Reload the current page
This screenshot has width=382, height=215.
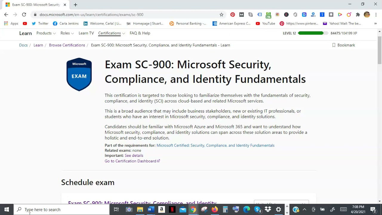24,15
